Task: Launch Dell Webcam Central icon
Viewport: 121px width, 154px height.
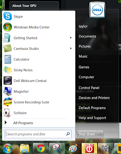Action: 8,81
